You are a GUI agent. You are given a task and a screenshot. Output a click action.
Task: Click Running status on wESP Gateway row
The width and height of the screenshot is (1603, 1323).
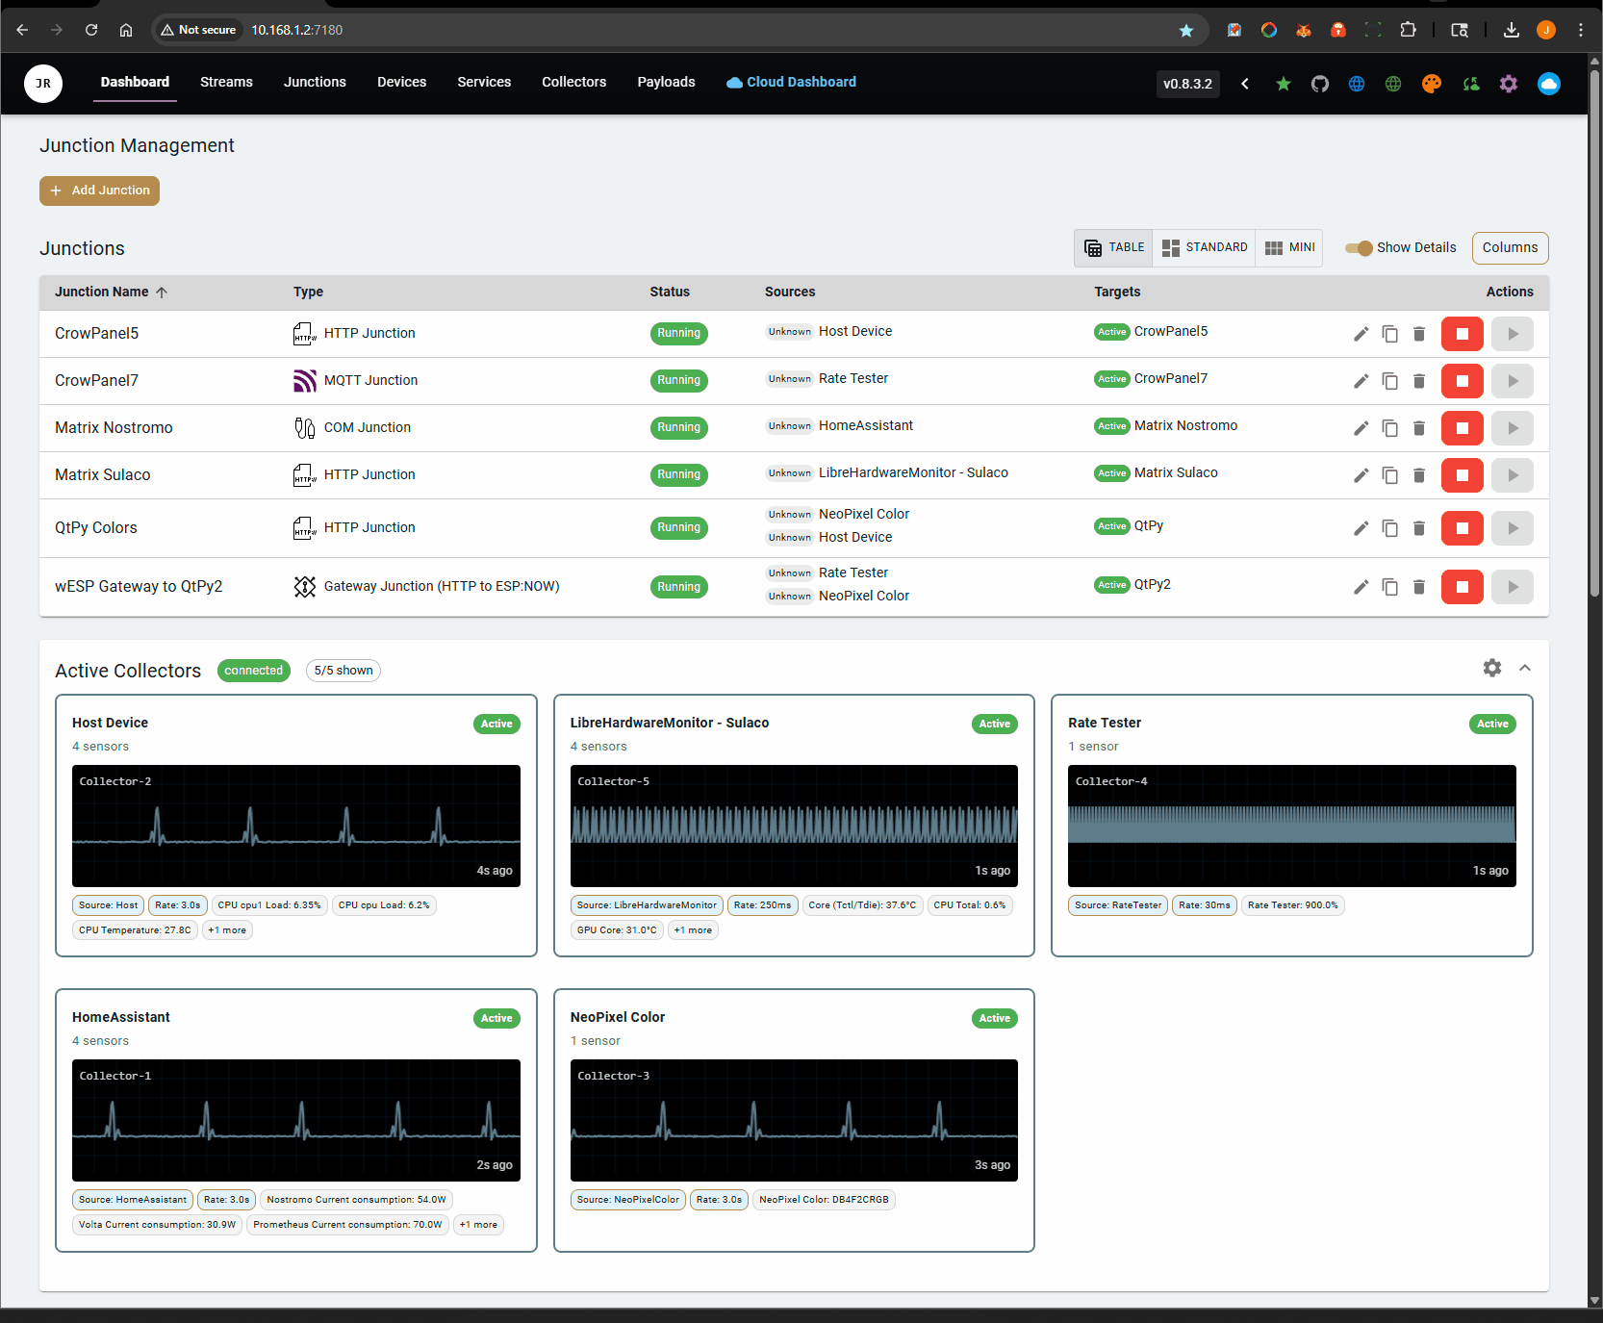[678, 587]
